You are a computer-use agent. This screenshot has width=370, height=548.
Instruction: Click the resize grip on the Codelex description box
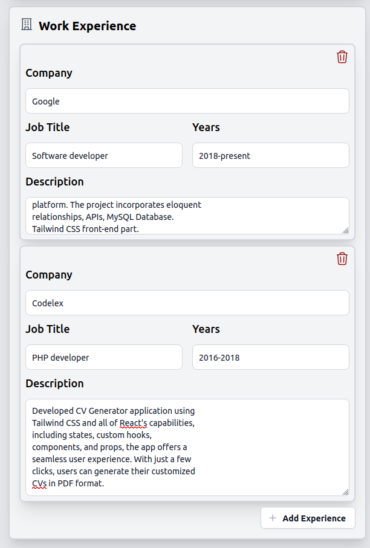[x=346, y=491]
